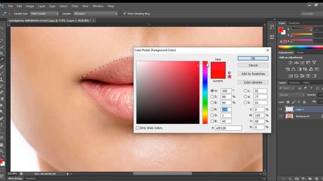
Task: Lock layer position with move icon
Action: pyautogui.click(x=299, y=102)
